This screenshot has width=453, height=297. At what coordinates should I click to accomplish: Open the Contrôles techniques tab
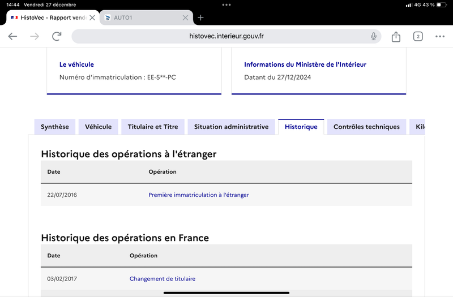366,127
